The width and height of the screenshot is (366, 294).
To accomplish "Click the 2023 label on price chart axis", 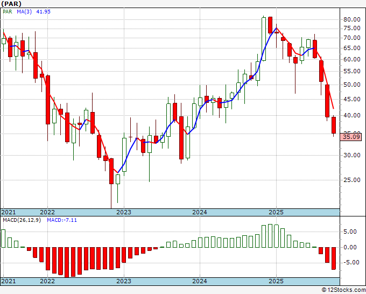I will pyautogui.click(x=124, y=212).
